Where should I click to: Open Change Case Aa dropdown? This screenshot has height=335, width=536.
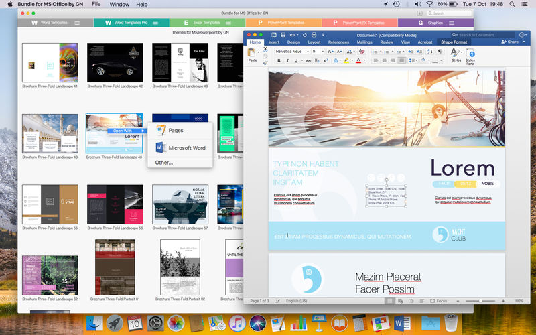[x=350, y=52]
